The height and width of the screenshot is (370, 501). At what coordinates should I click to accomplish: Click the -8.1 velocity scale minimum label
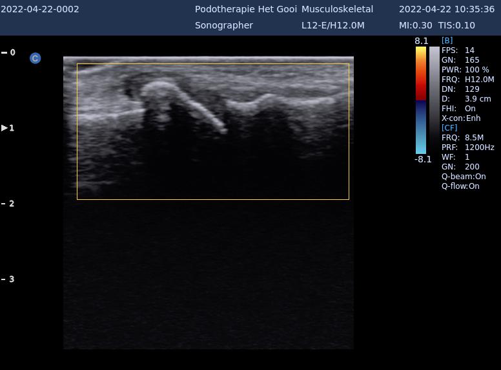422,159
